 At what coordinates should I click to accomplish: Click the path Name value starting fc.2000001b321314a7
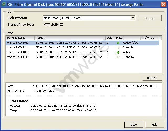point(95,86)
